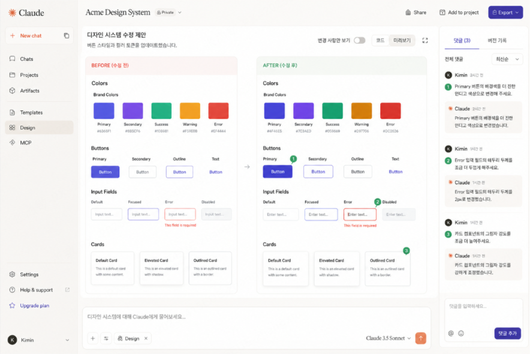Select BEFORE Warning orange swatch
Image resolution: width=530 pixels, height=354 pixels.
pos(189,111)
